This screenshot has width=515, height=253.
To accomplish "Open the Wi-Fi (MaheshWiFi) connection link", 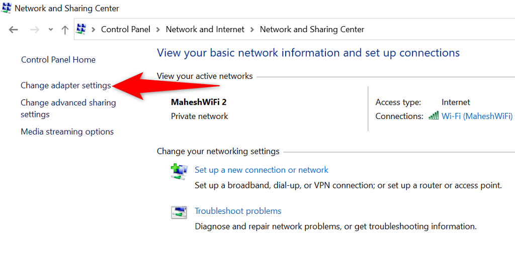I will (x=477, y=116).
